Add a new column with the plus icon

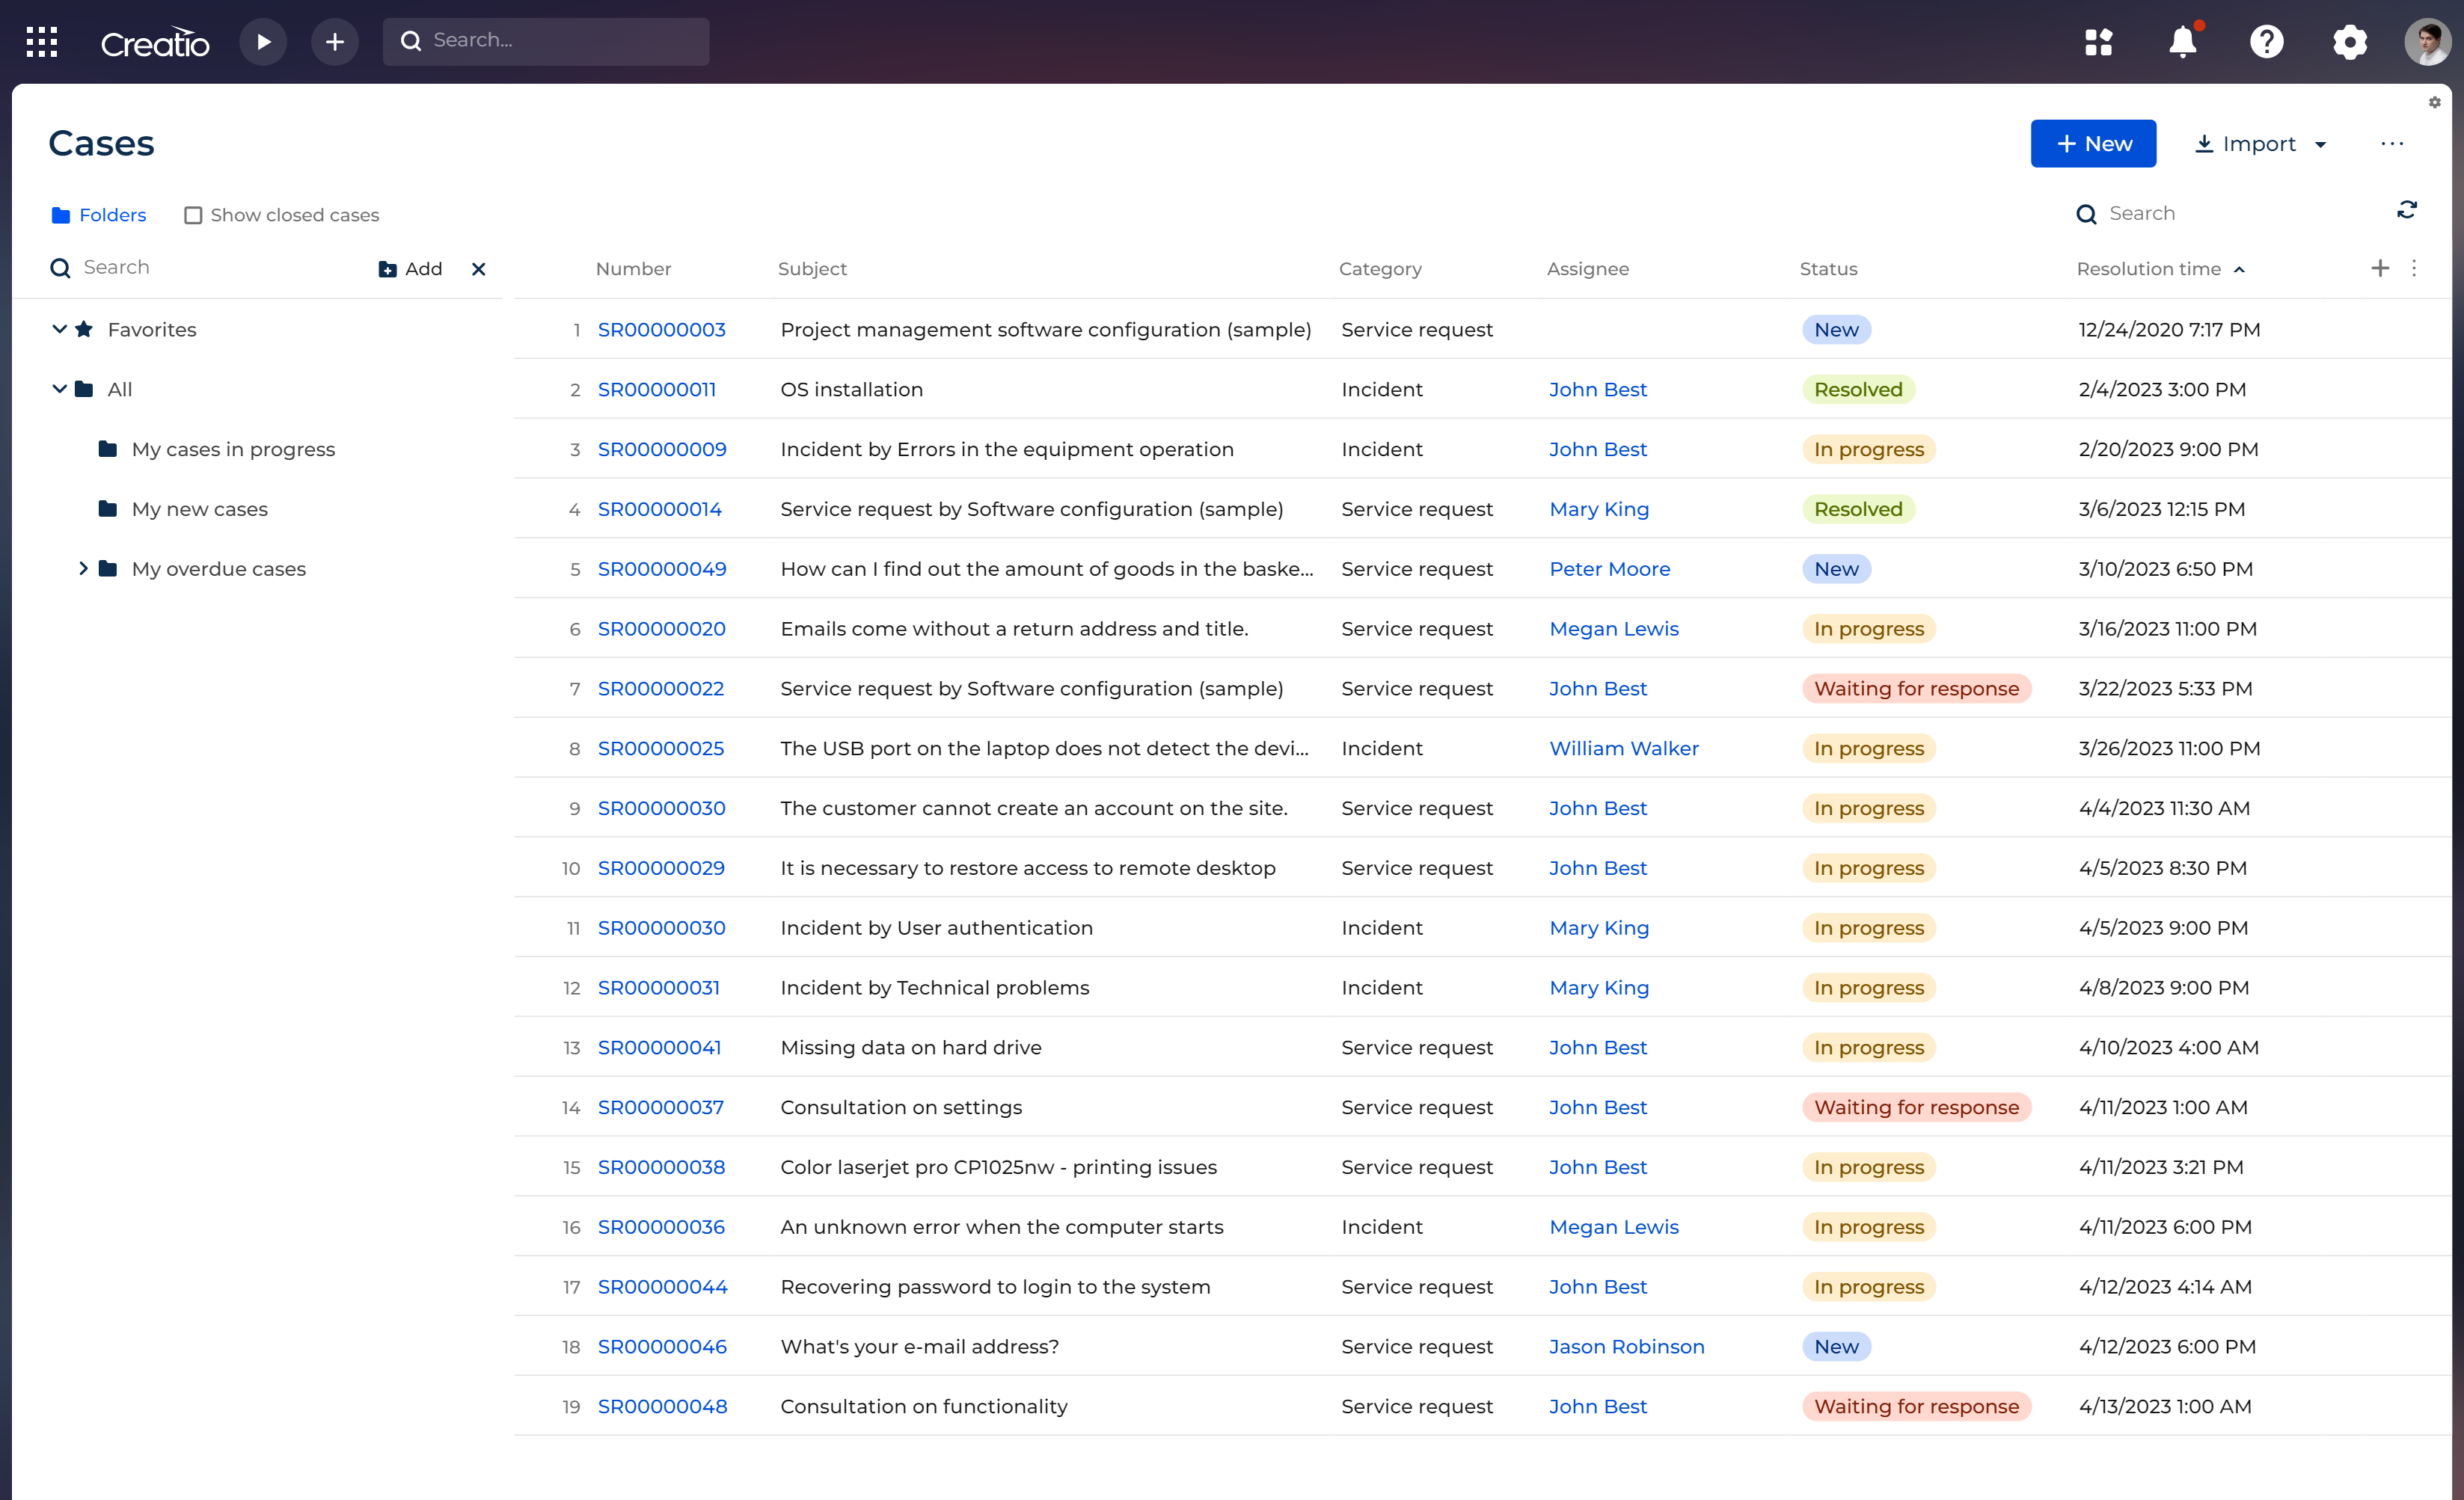(2380, 268)
